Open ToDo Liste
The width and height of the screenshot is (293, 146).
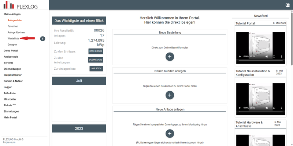point(10,93)
